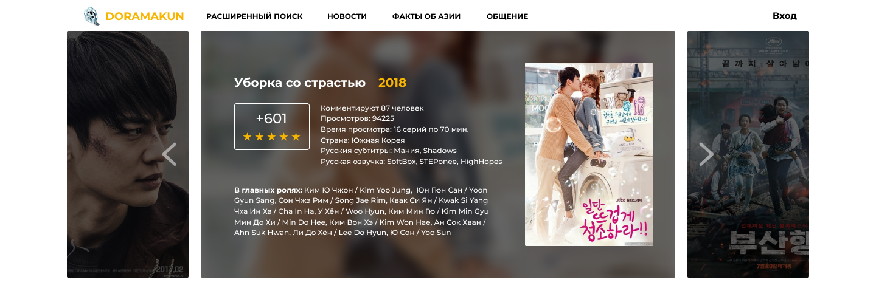The image size is (876, 308).
Task: Click Страна: Южная Корея line
Action: click(363, 140)
